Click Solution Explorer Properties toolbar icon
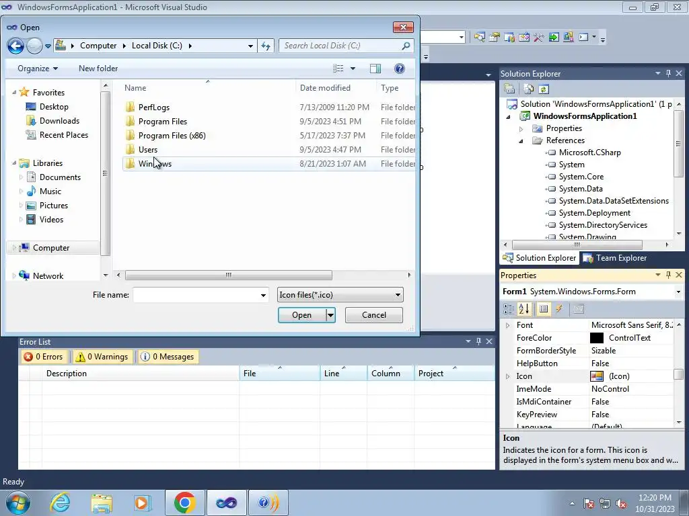This screenshot has height=516, width=689. 509,89
